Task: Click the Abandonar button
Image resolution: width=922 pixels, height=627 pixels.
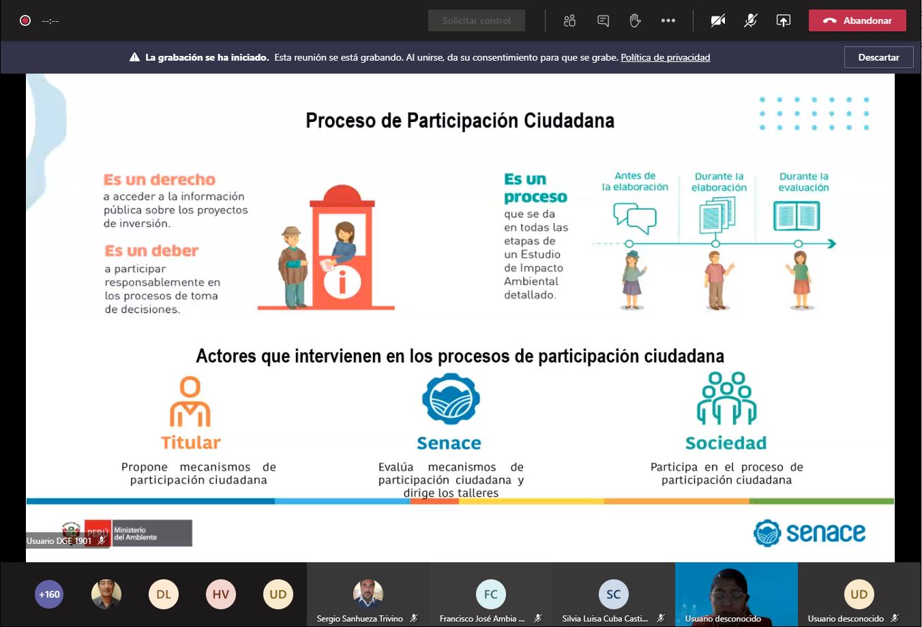Action: click(857, 20)
